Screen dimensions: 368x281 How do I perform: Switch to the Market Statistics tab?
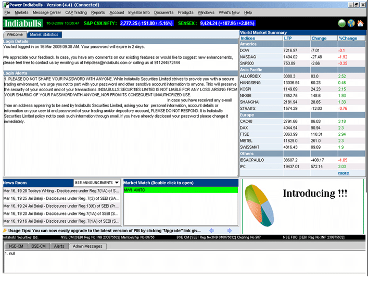point(44,35)
